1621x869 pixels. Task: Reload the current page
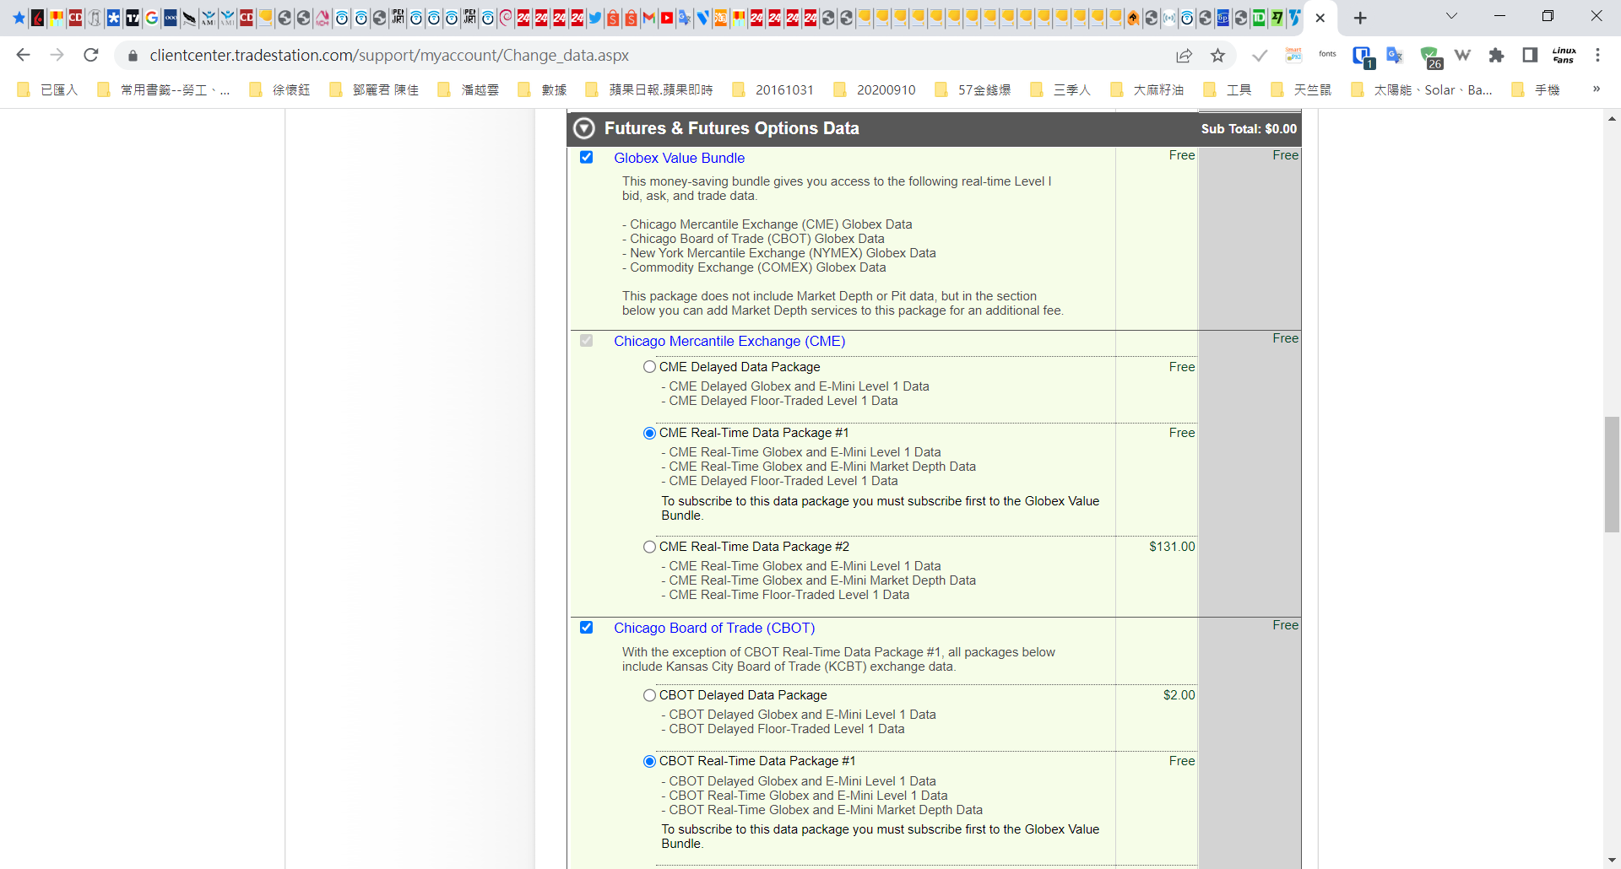pos(91,55)
